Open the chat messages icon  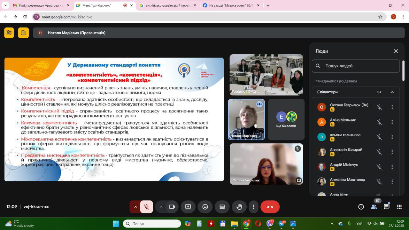pos(387,207)
